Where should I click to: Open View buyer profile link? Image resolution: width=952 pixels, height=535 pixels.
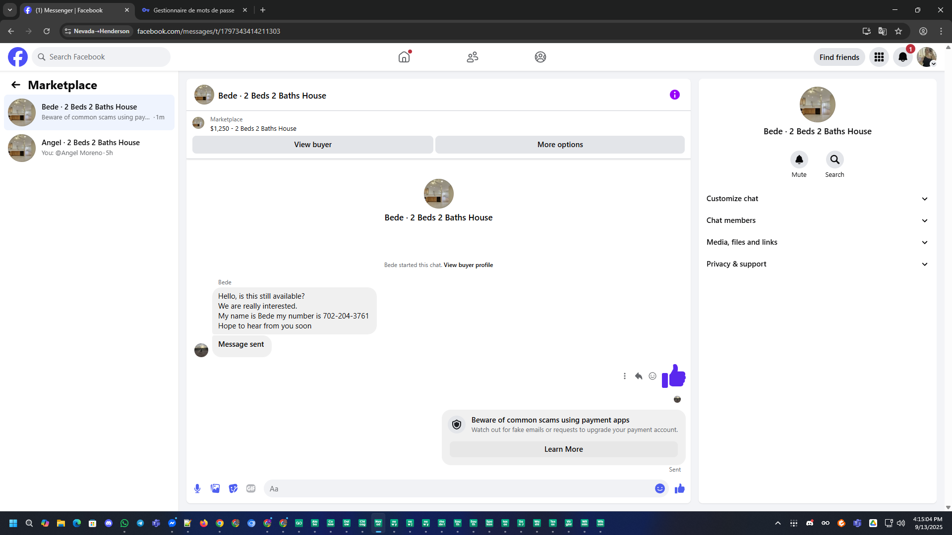point(468,265)
